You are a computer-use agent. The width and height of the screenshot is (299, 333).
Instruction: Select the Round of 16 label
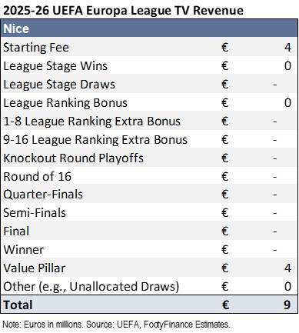pos(37,177)
